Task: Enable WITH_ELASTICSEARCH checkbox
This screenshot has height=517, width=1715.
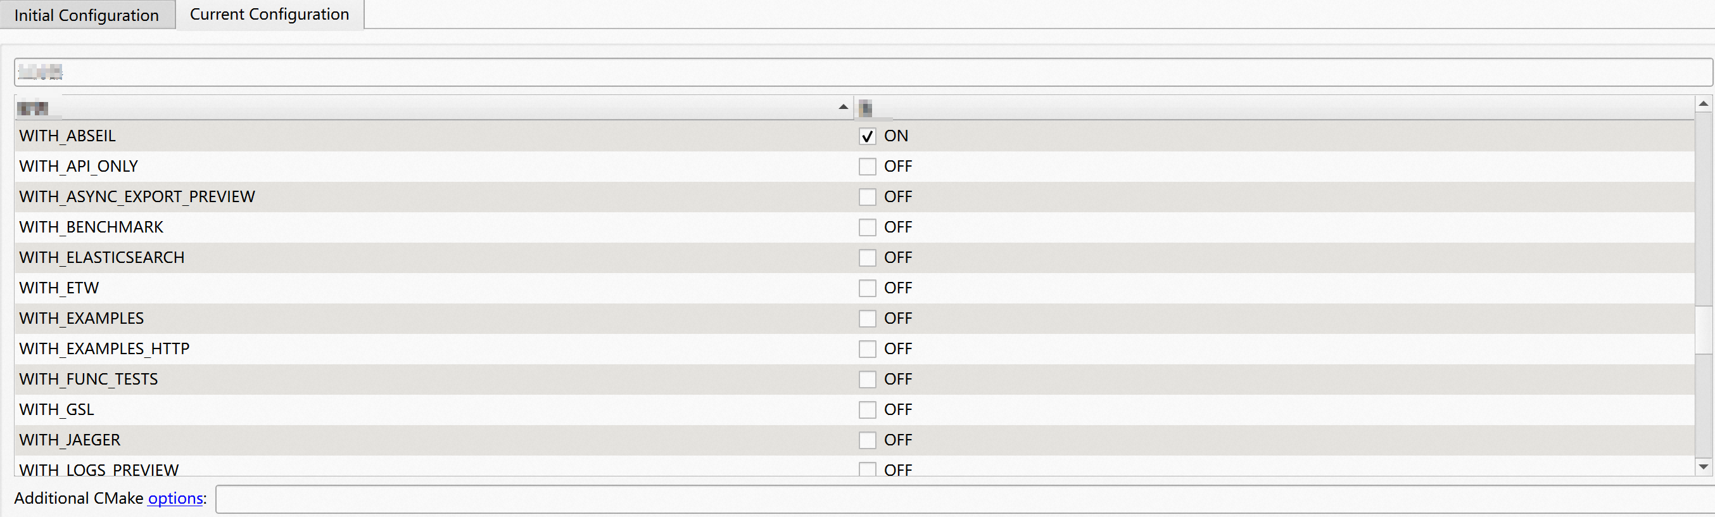Action: (x=867, y=258)
